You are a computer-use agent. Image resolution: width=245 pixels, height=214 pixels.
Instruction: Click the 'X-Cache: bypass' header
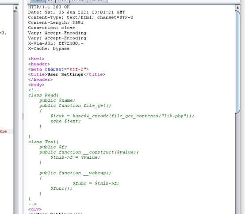[x=49, y=49]
